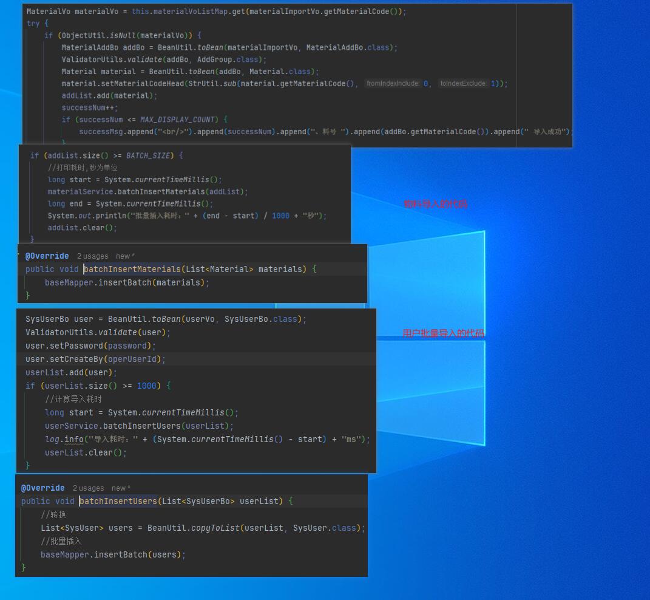This screenshot has width=650, height=600.
Task: Click @Override annotation above batchInsertUsers
Action: [42, 488]
